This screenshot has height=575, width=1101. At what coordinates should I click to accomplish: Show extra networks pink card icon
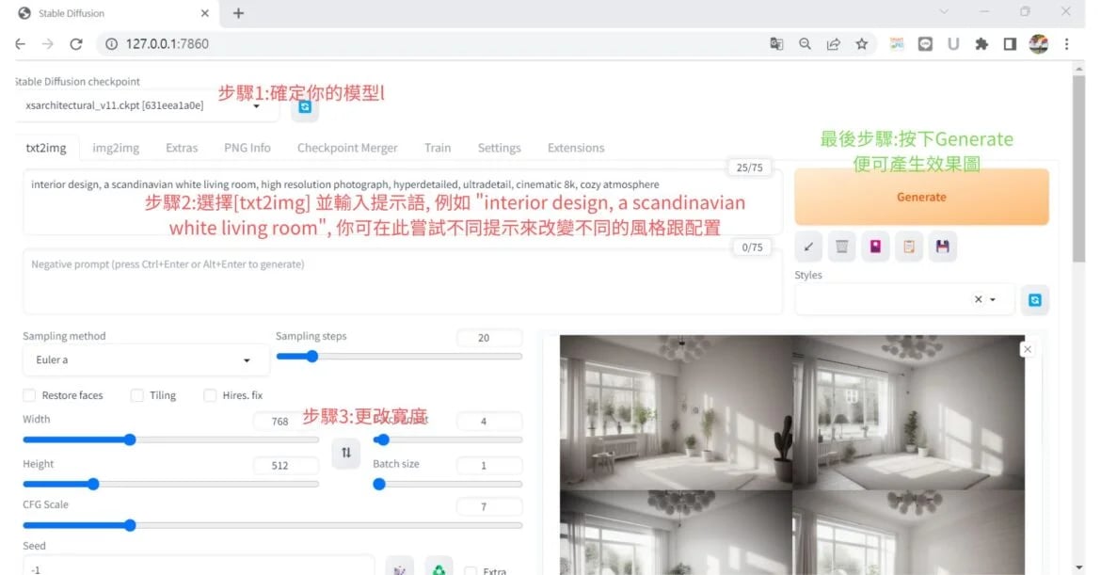[875, 247]
